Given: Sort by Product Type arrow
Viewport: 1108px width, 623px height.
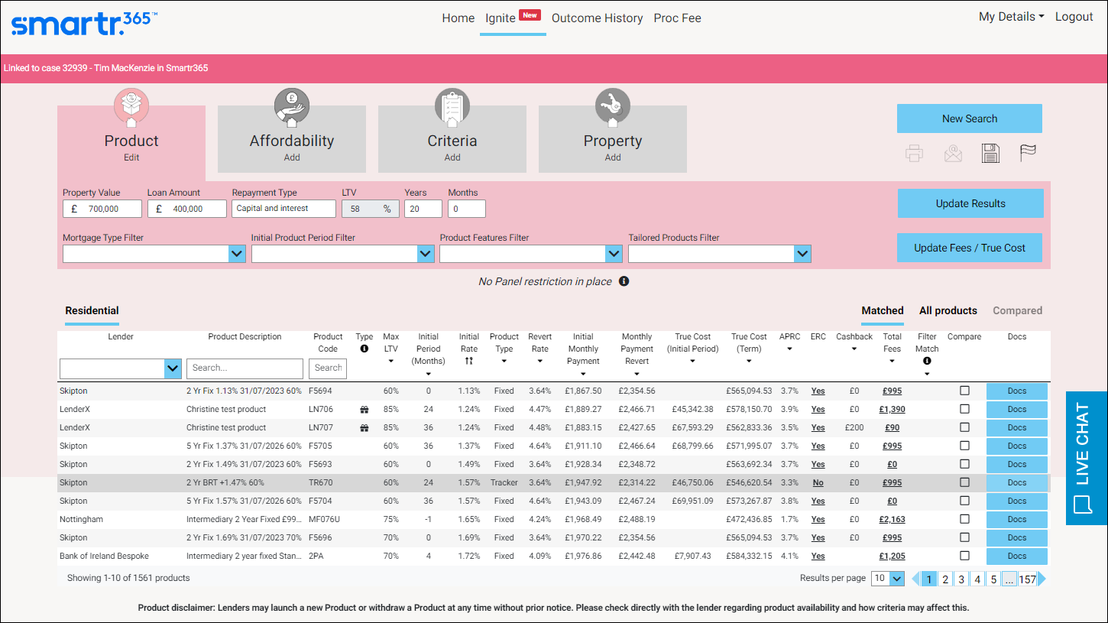Looking at the screenshot, I should pos(504,362).
